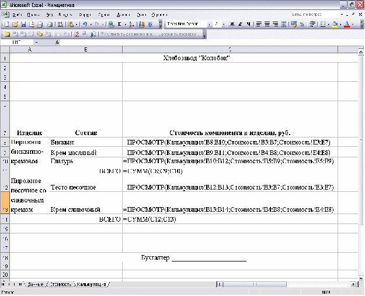Toggle Underline (Ч) formatting
The height and width of the screenshot is (296, 365).
click(248, 24)
